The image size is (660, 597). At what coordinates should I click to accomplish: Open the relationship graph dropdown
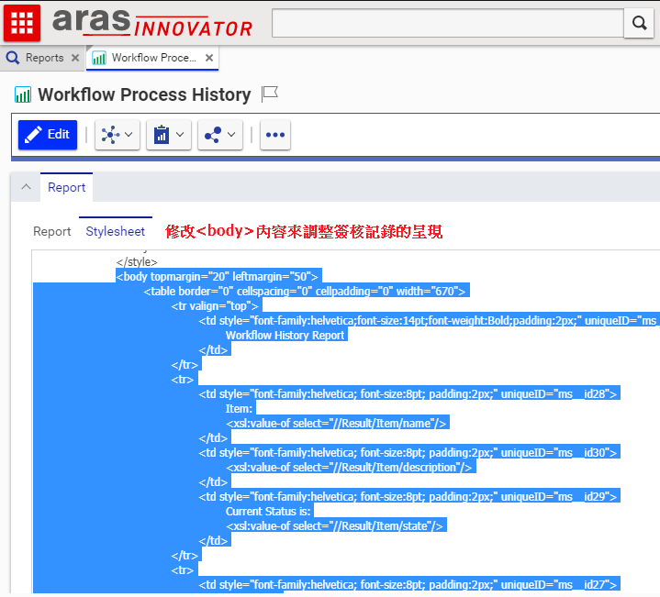[x=117, y=135]
